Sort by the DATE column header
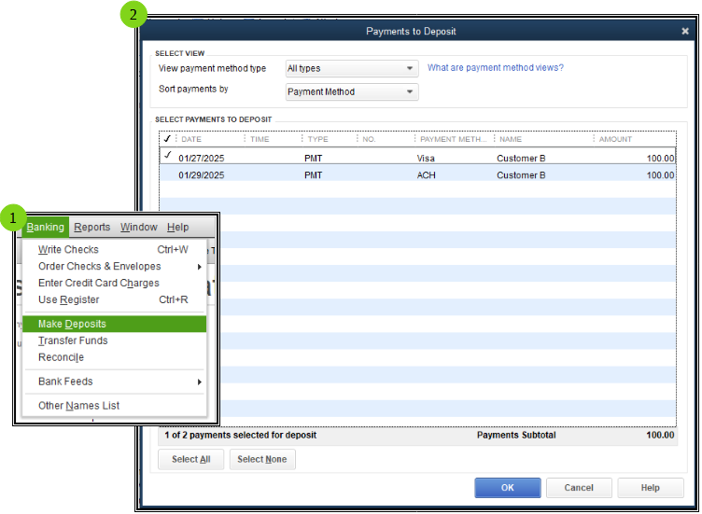This screenshot has width=702, height=514. click(191, 139)
